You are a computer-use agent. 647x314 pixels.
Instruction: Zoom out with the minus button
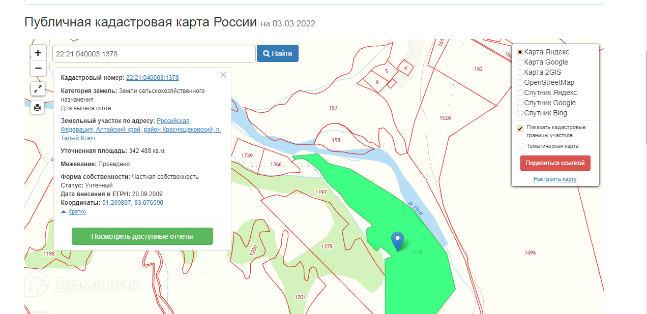coord(38,68)
